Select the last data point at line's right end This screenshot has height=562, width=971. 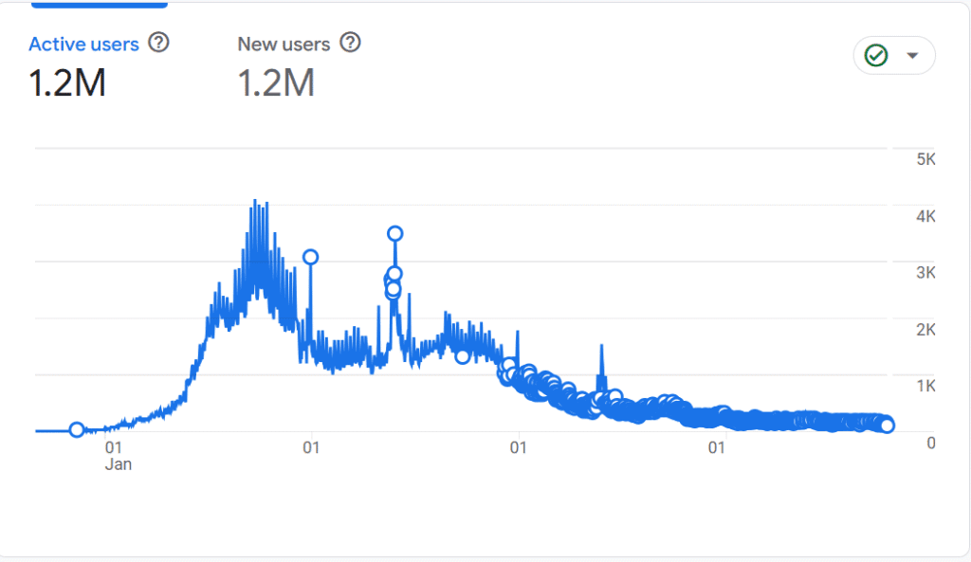[888, 426]
